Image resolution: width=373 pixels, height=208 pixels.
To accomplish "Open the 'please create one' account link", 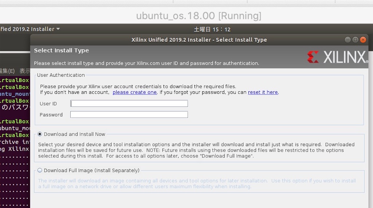I will (135, 92).
